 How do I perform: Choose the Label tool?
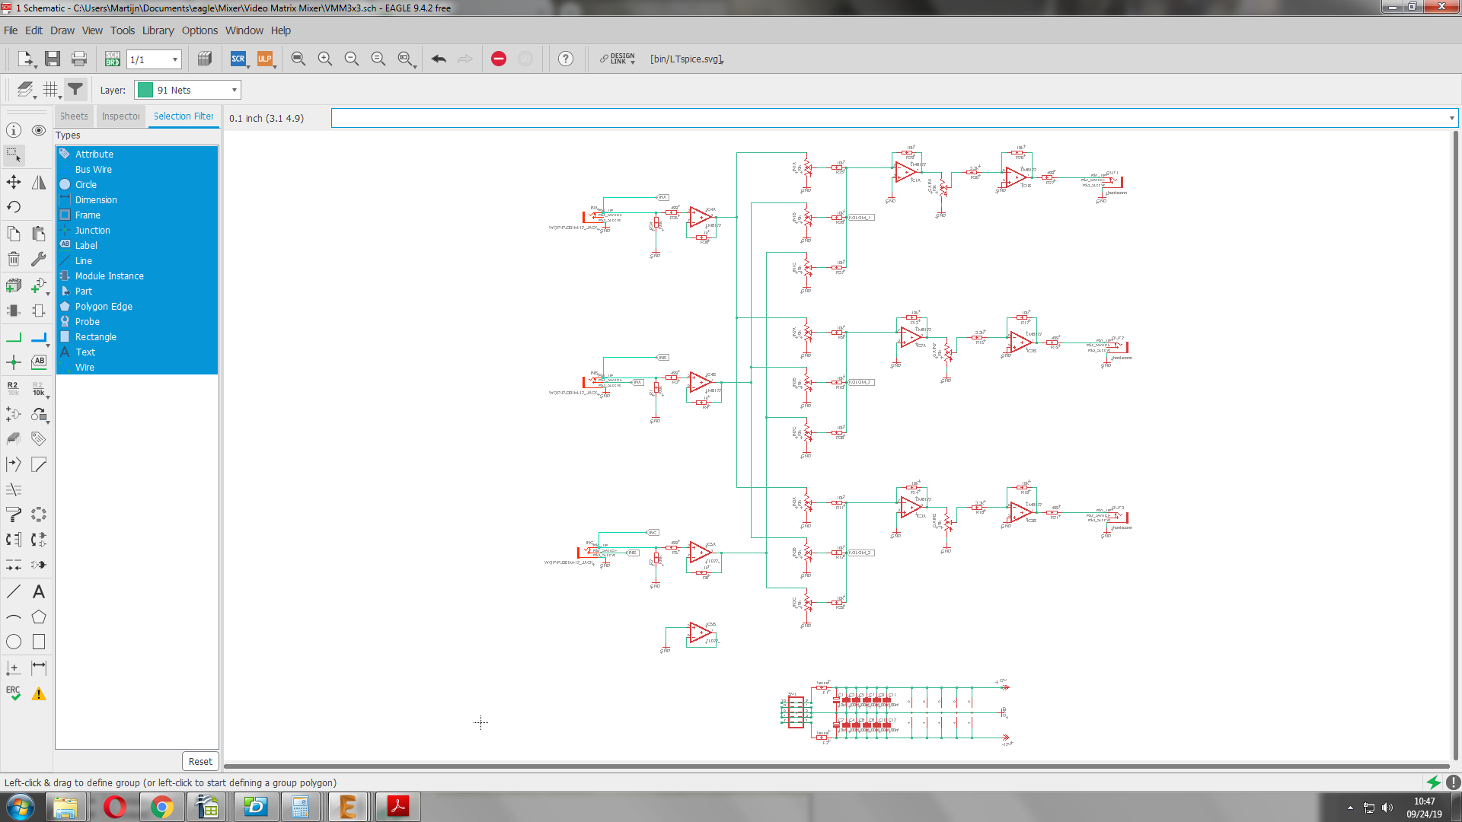click(x=39, y=362)
